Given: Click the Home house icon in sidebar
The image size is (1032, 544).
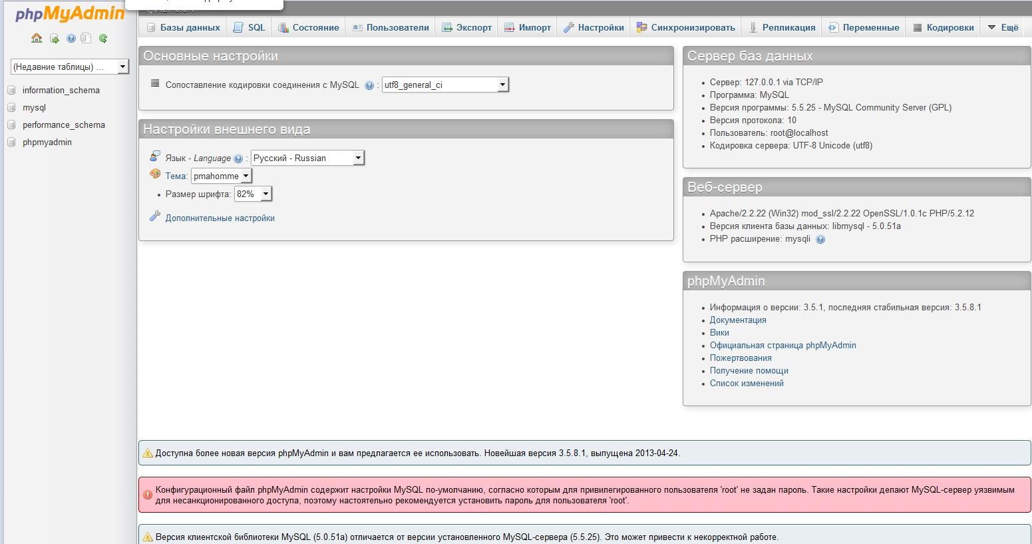Looking at the screenshot, I should pos(37,39).
